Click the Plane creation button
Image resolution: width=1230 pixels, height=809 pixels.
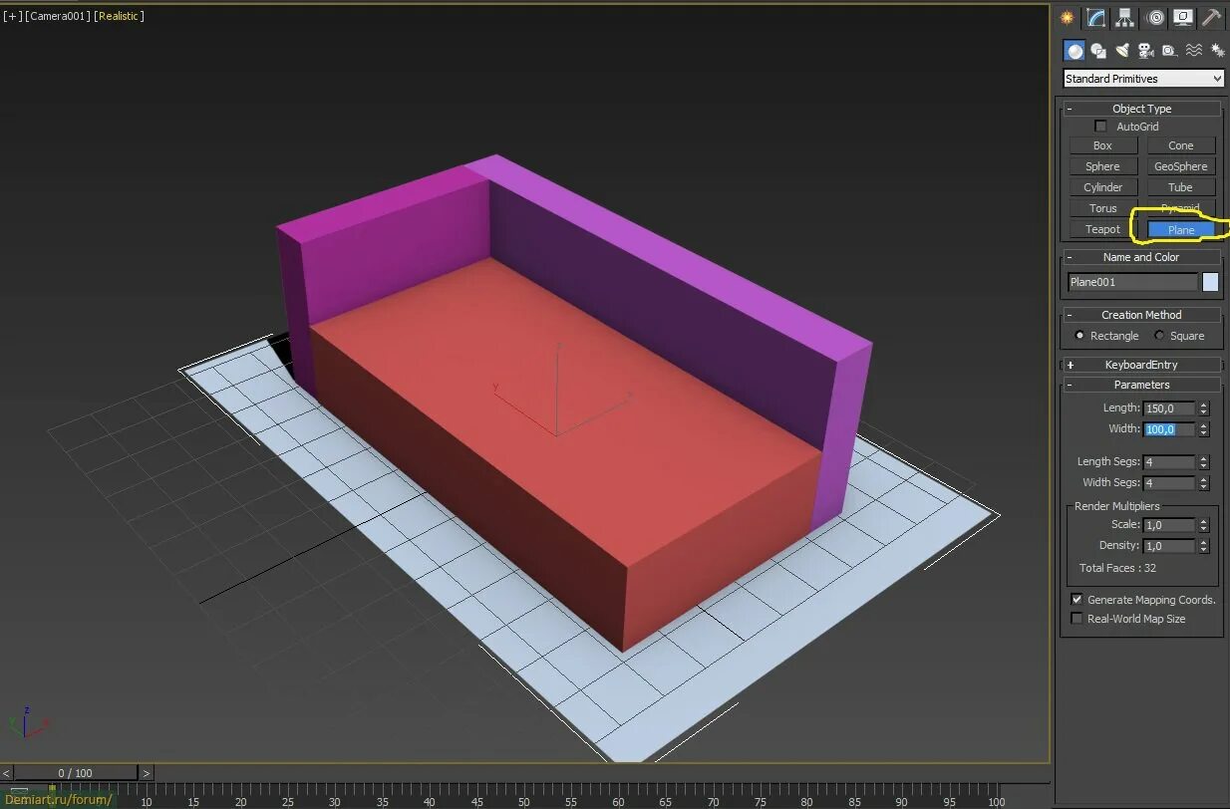click(x=1180, y=229)
